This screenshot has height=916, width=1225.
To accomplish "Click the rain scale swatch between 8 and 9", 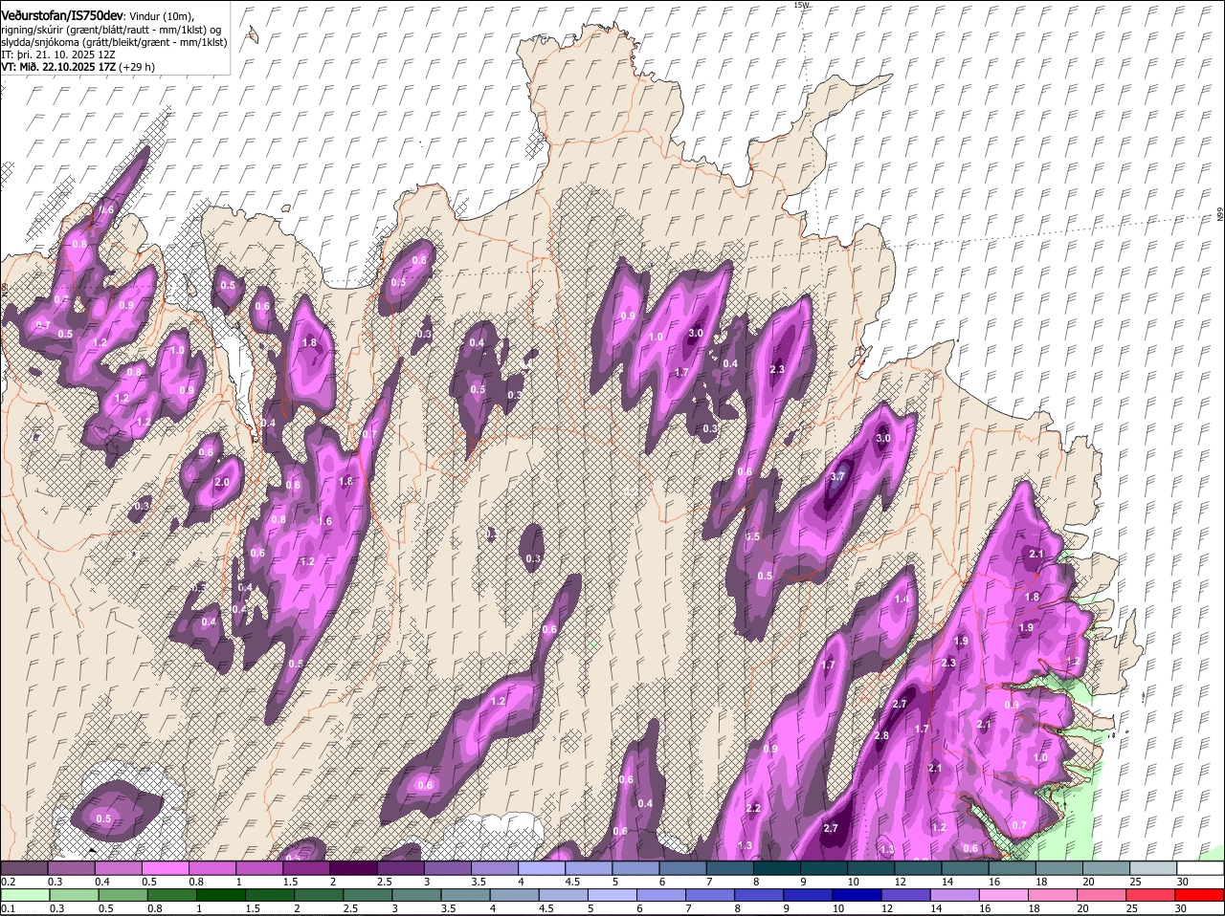I will (758, 896).
